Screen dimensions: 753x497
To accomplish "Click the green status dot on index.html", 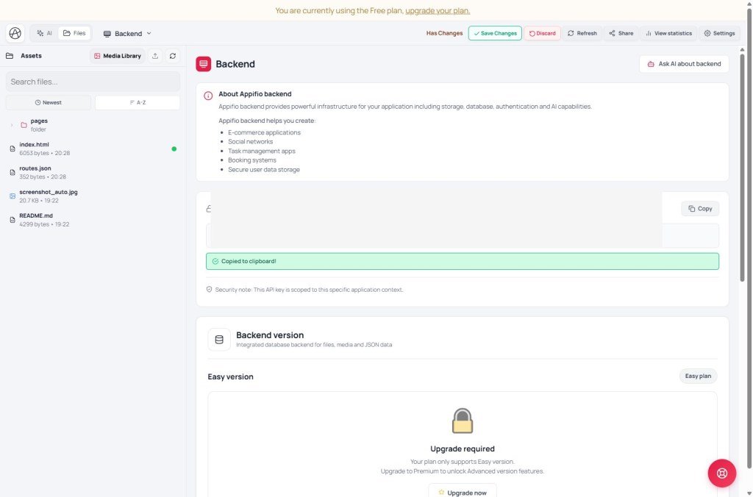I will tap(174, 149).
